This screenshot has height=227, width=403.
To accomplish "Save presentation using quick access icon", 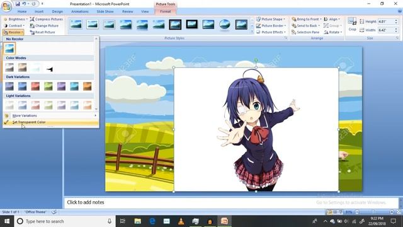I will pos(18,4).
